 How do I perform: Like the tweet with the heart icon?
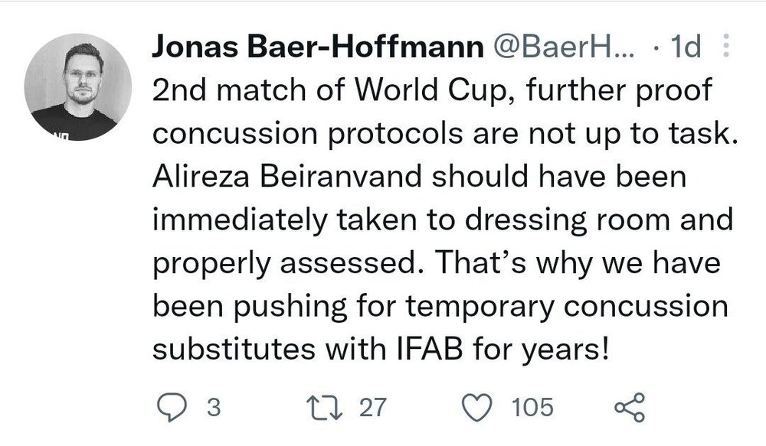pyautogui.click(x=480, y=407)
